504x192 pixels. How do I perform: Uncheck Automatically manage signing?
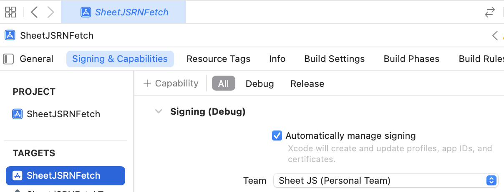277,135
